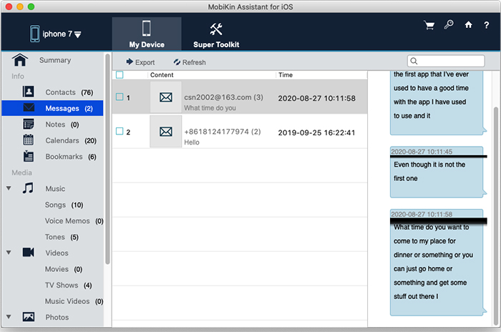501x332 pixels.
Task: Click the Refresh button
Action: click(190, 62)
